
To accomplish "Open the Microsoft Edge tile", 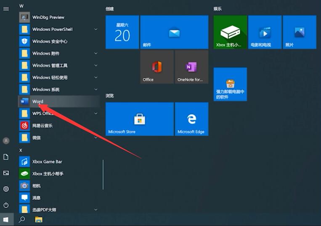I will (191, 119).
